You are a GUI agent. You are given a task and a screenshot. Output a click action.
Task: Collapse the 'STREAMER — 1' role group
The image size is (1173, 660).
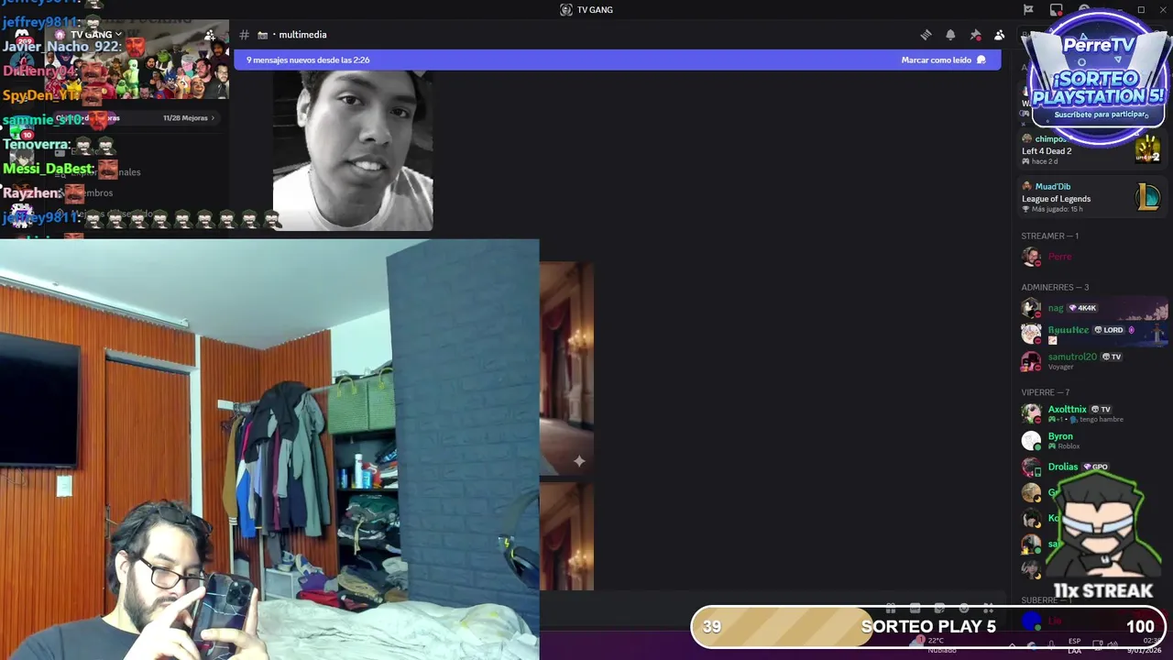1049,236
